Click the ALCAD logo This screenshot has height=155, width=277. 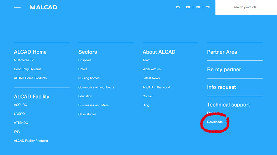click(x=43, y=7)
